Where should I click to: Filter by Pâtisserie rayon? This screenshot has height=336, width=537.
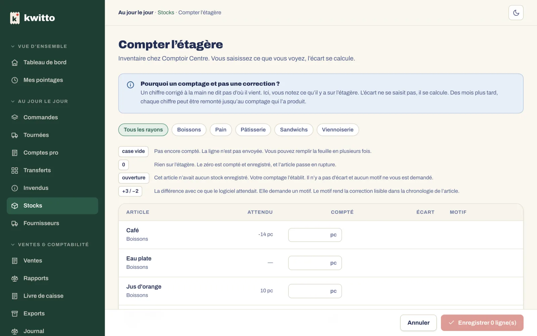tap(253, 130)
